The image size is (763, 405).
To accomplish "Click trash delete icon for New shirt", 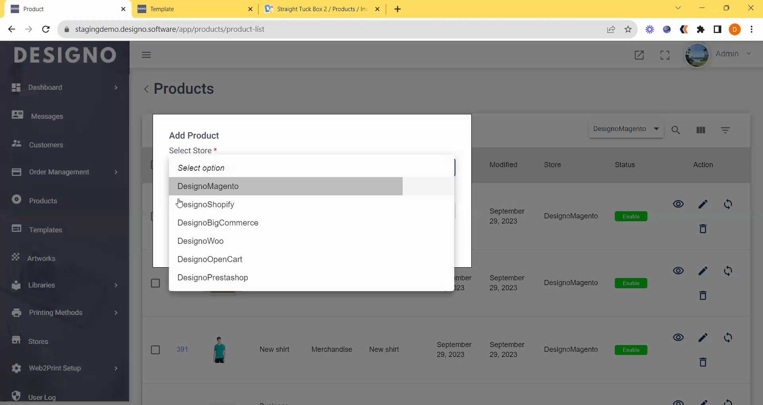I will point(703,362).
